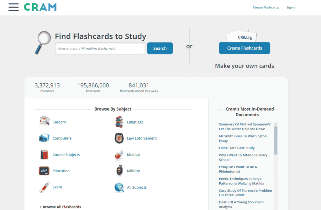Open the Exam subject link

pyautogui.click(x=57, y=187)
